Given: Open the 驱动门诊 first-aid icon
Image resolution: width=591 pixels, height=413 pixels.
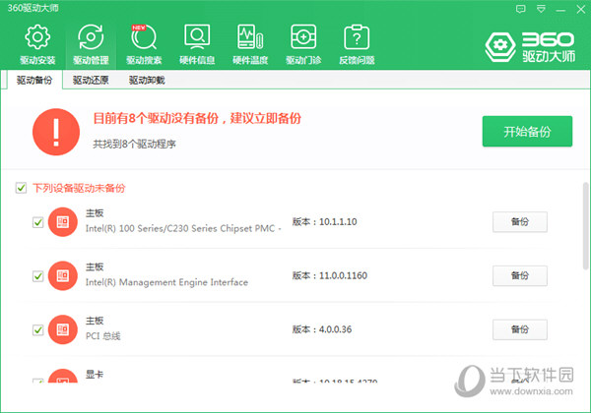Looking at the screenshot, I should click(x=303, y=44).
